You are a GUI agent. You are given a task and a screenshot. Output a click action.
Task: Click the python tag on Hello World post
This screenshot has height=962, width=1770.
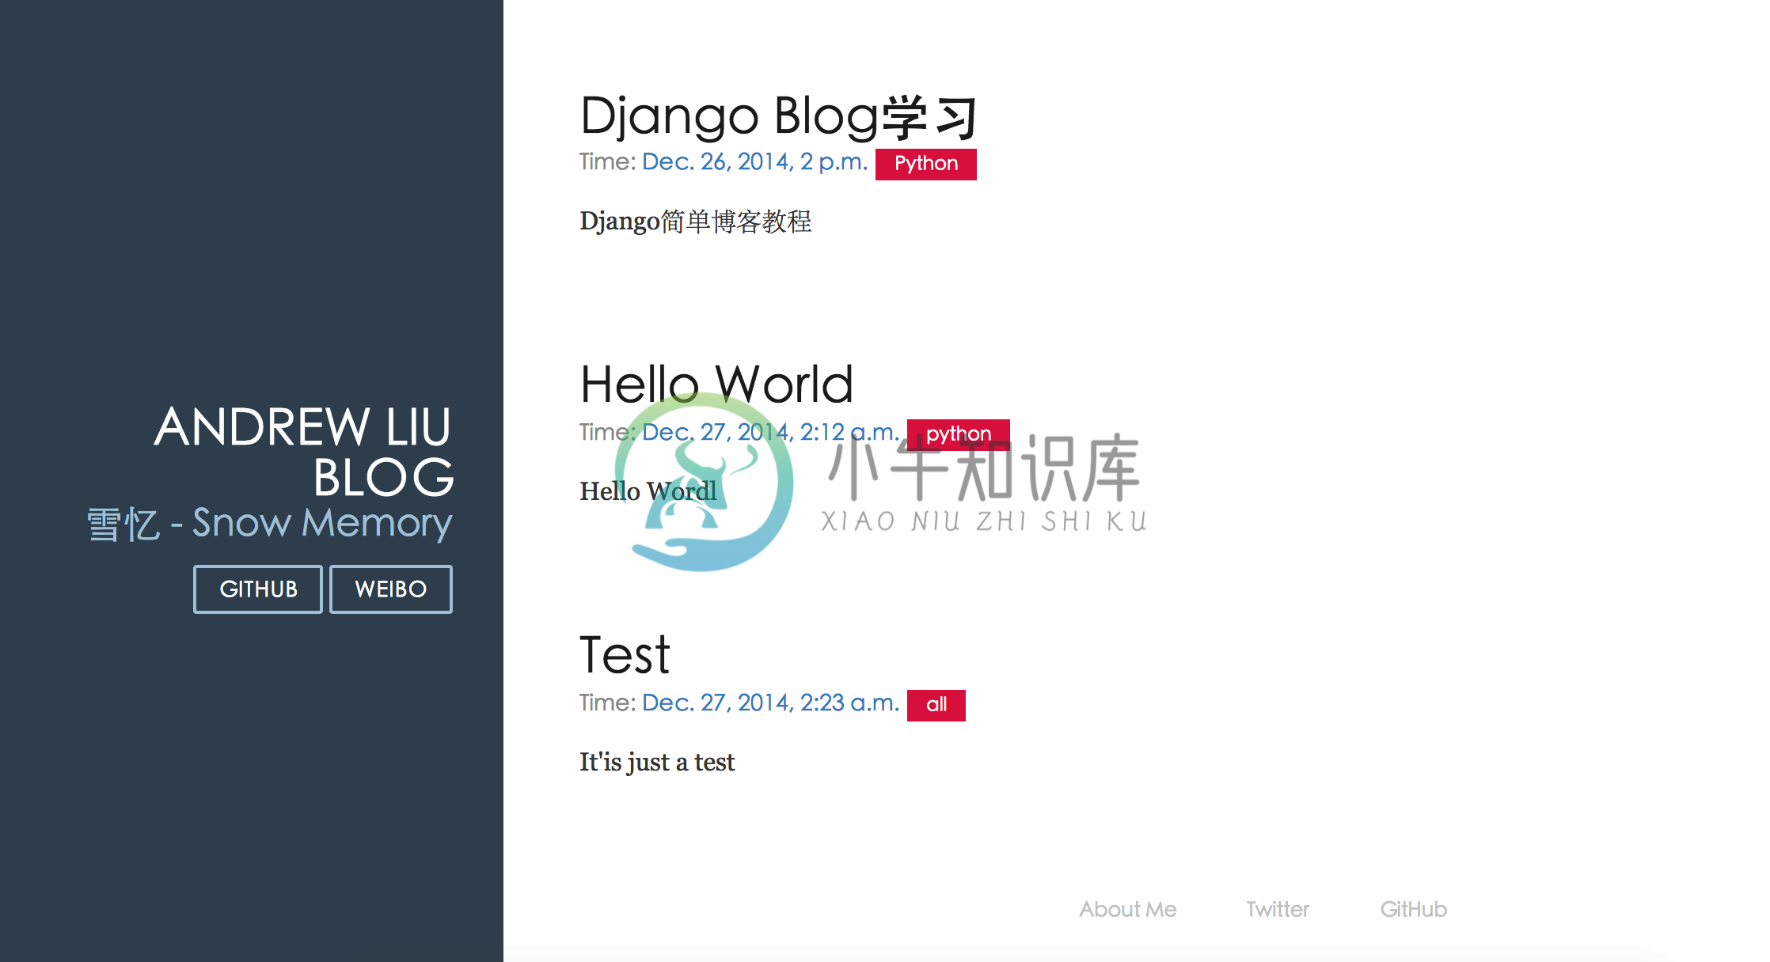pos(959,431)
